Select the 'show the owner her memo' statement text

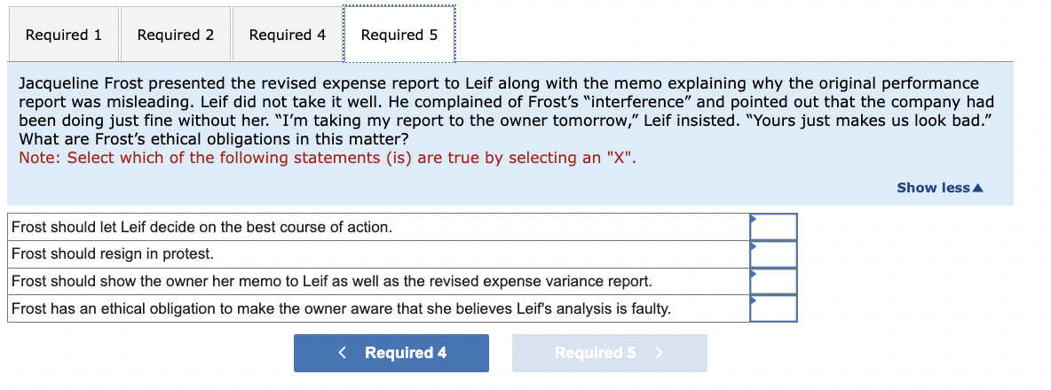coord(331,282)
